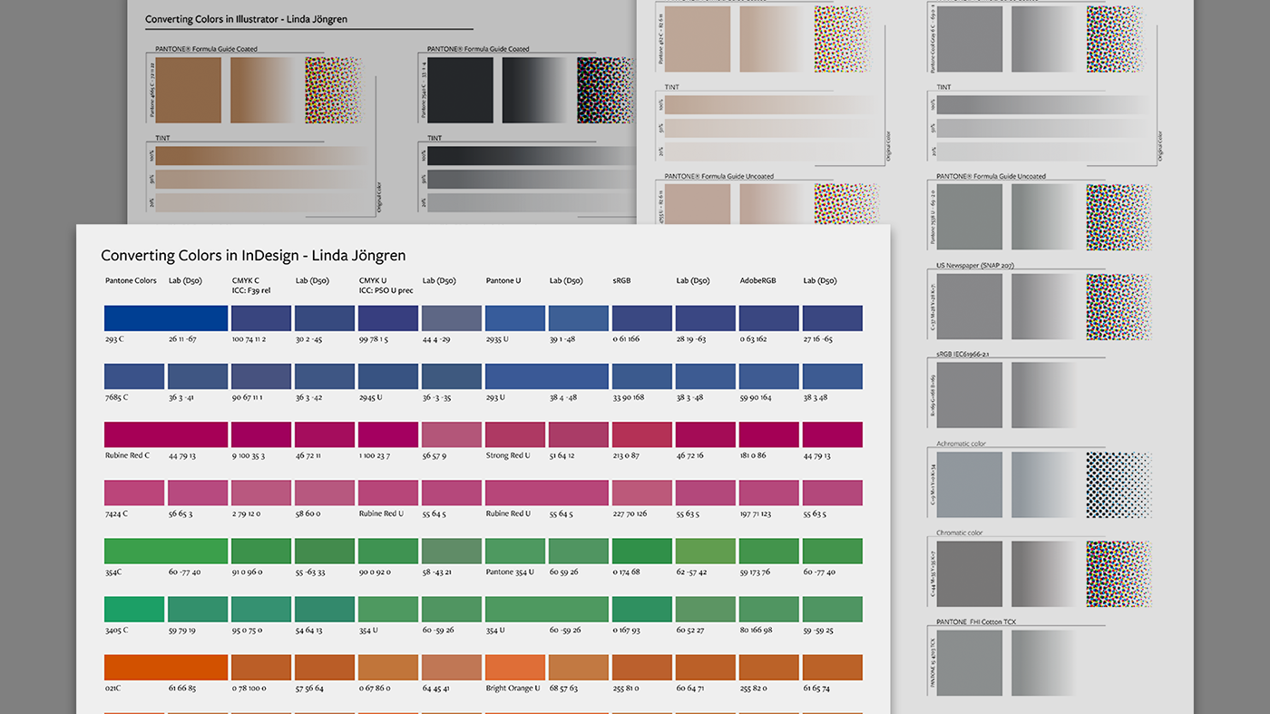
Task: Click the swatch labeled 227 70 126
Action: coord(642,493)
